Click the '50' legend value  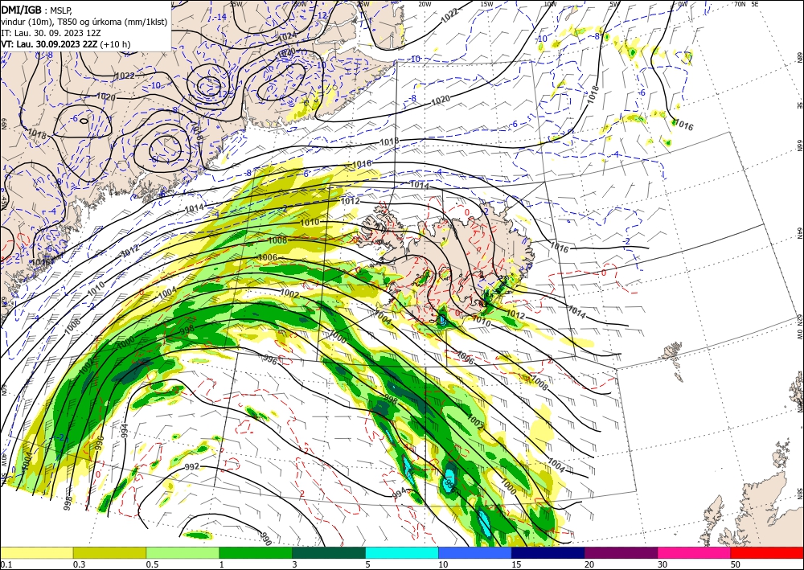point(736,564)
